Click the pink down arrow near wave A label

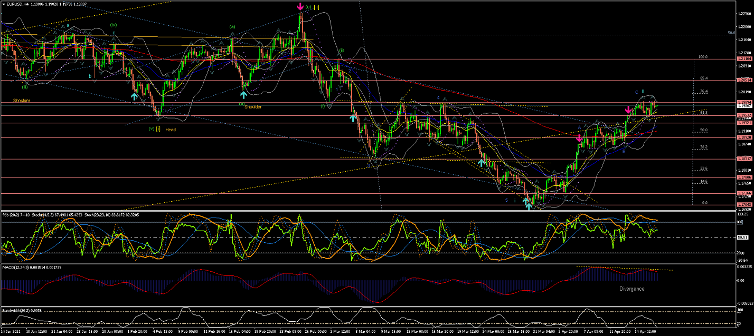point(579,138)
